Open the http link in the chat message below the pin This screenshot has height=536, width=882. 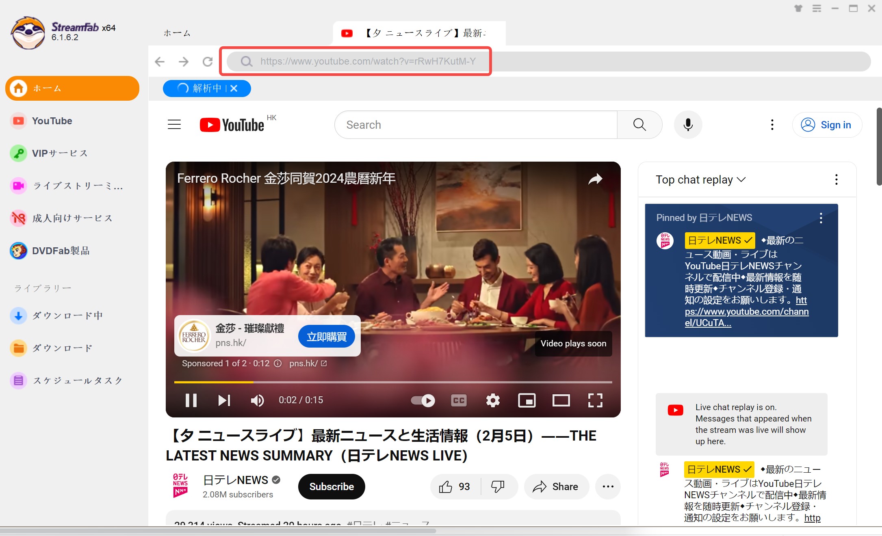pos(812,518)
